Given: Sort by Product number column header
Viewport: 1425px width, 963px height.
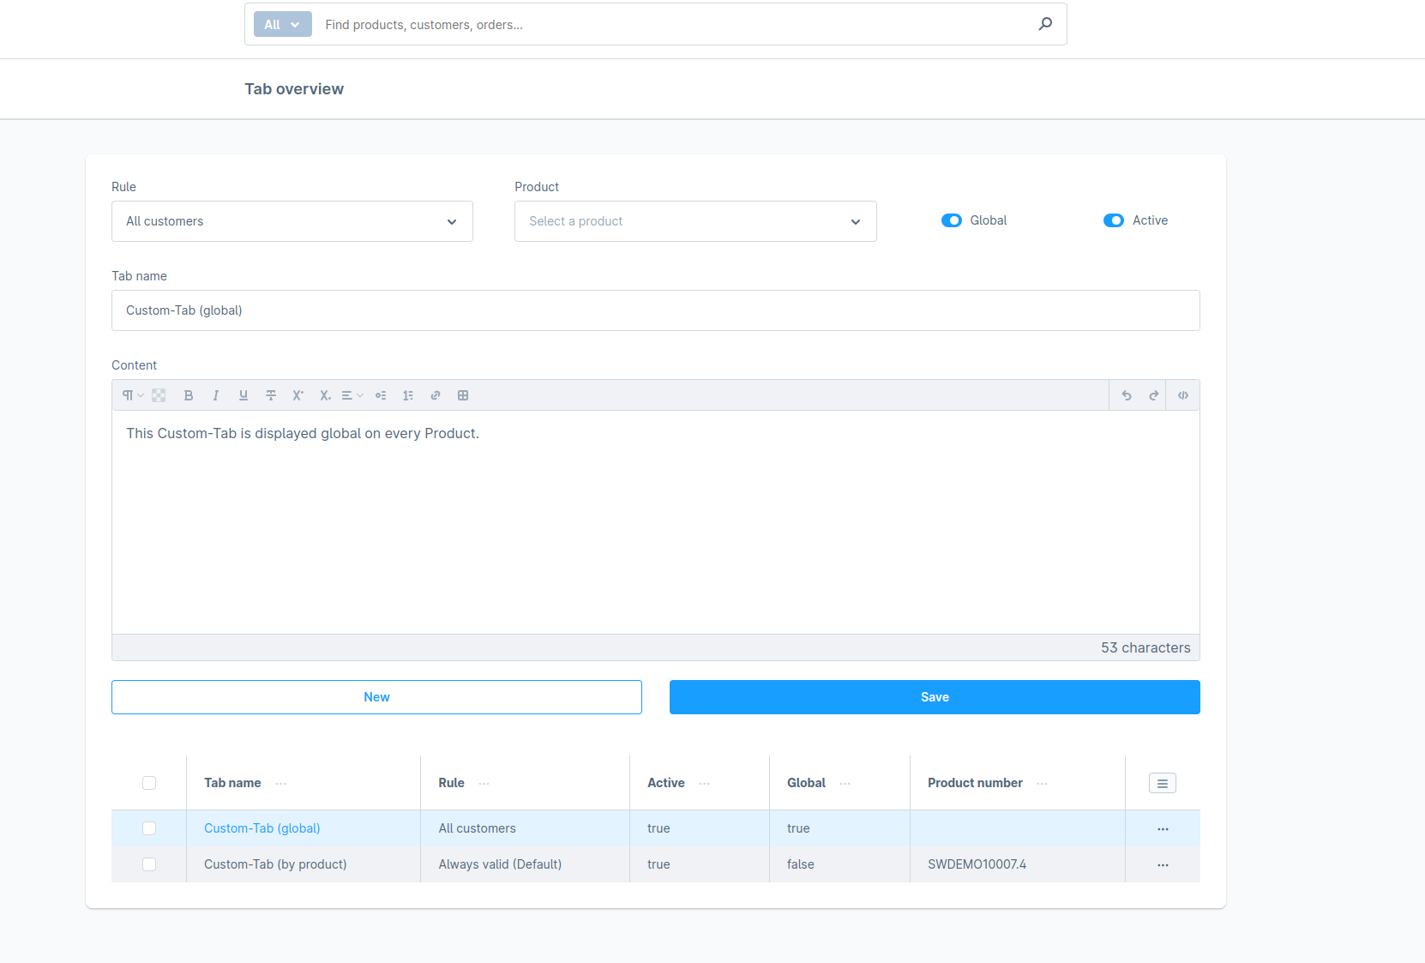Looking at the screenshot, I should click(975, 783).
